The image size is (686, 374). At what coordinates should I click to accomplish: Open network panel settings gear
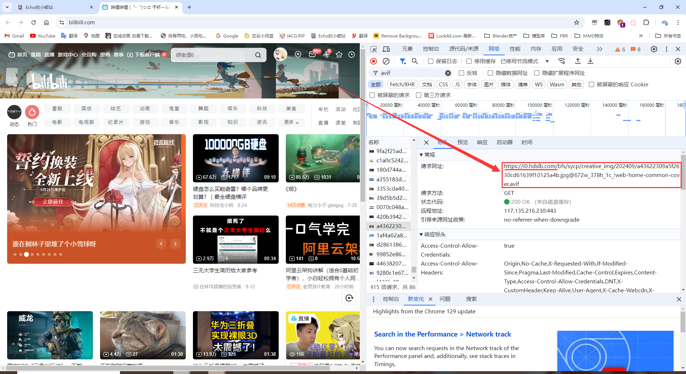tap(678, 61)
